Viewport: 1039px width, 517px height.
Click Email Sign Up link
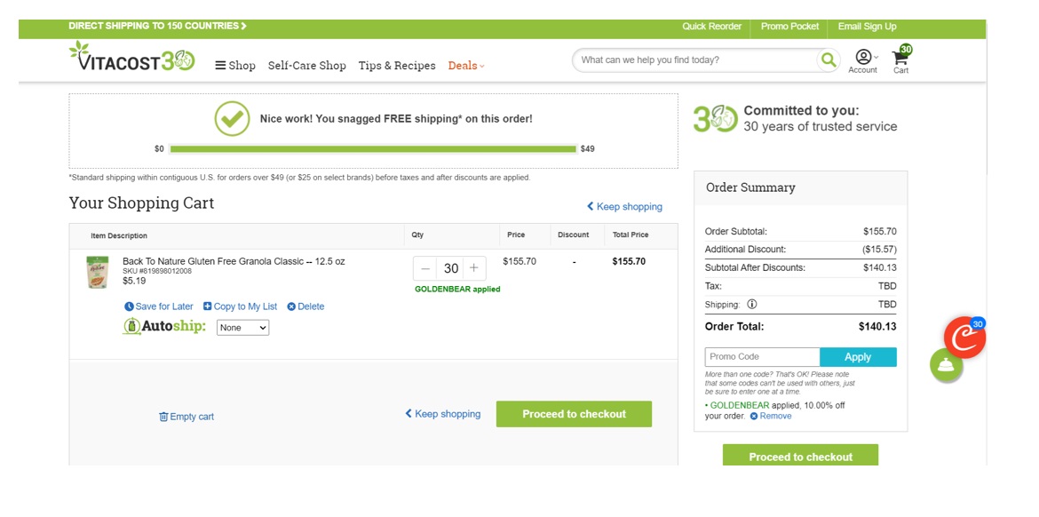click(867, 27)
